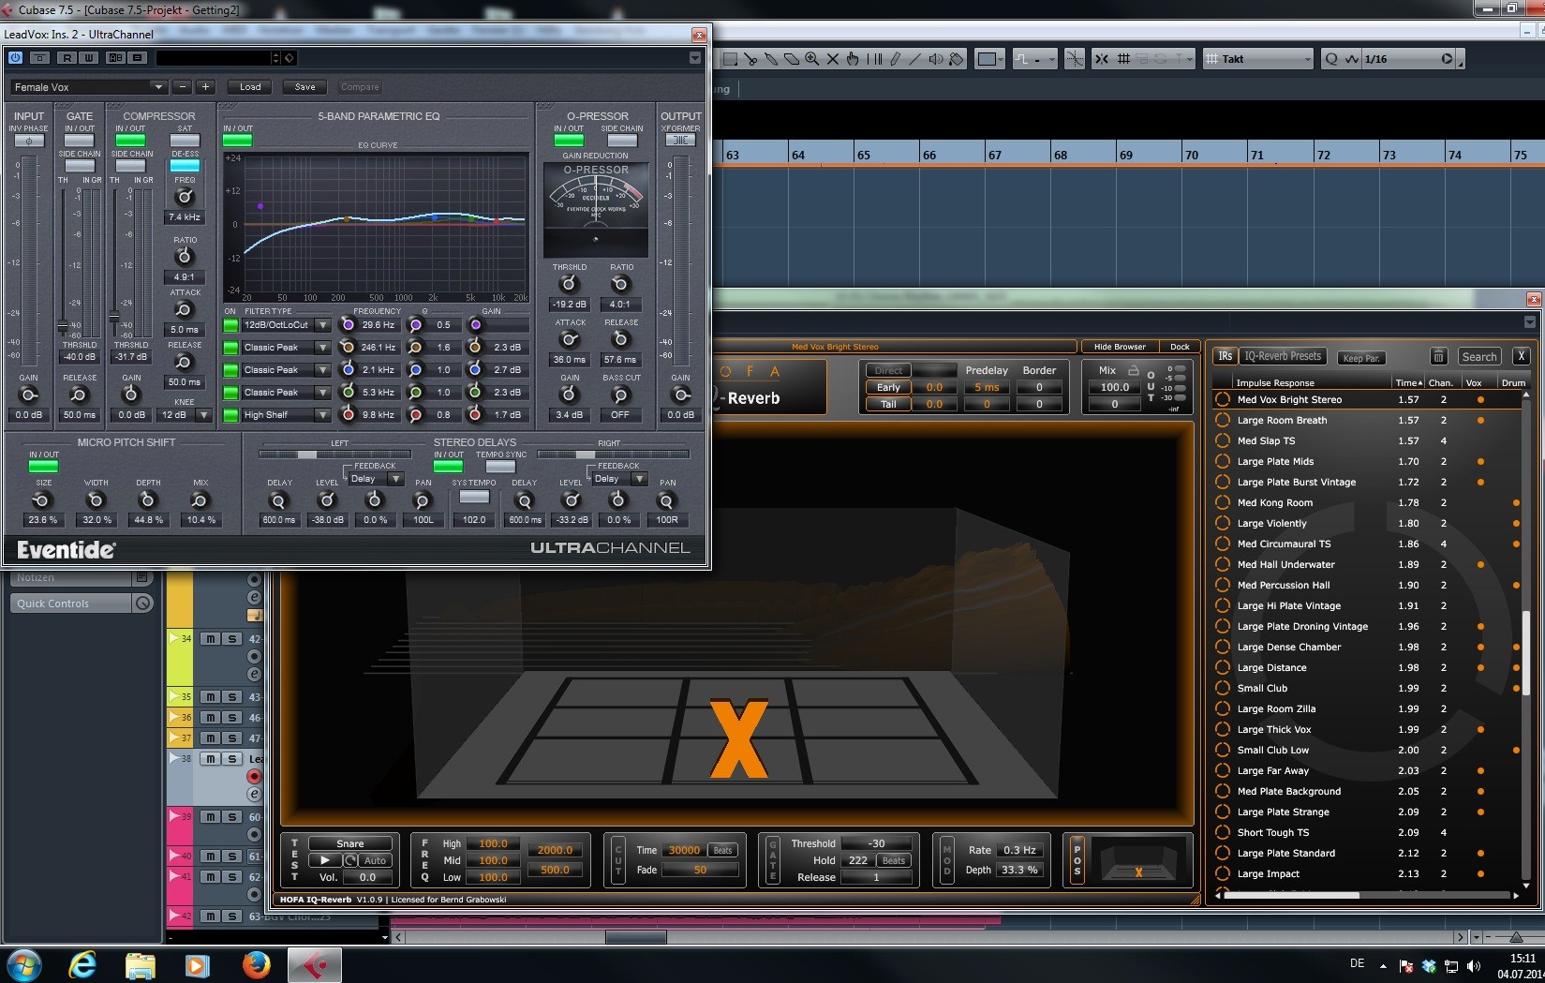Select the Time Warp tool
Image resolution: width=1545 pixels, height=983 pixels.
874,59
